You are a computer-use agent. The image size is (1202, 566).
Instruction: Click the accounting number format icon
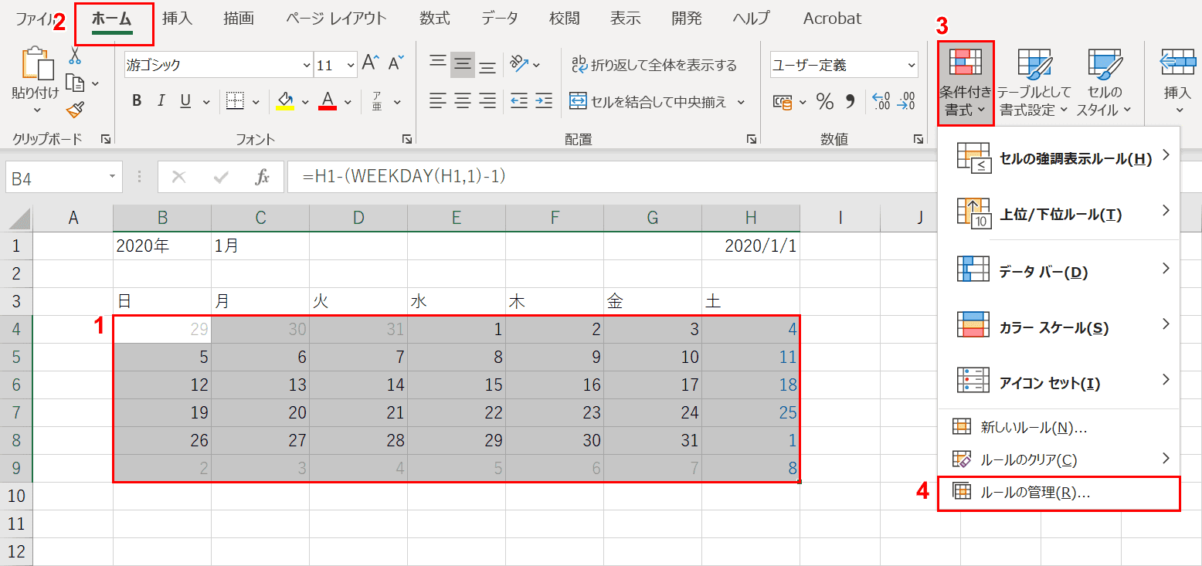tap(783, 101)
